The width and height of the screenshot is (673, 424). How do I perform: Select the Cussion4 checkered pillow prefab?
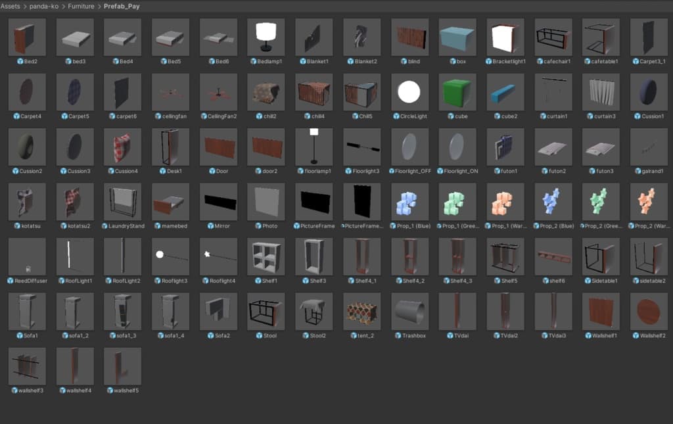[x=122, y=147]
